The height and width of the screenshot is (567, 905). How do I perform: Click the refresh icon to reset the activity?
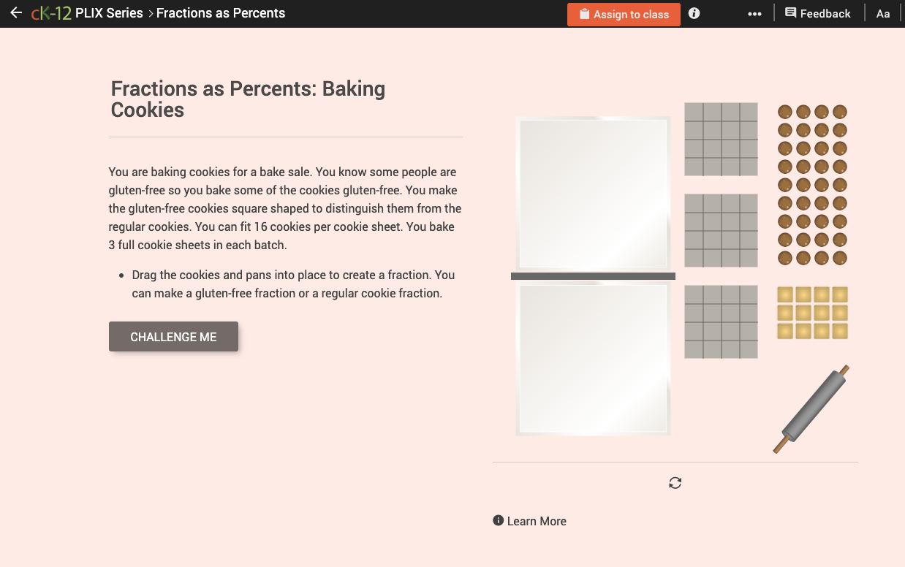[x=675, y=483]
